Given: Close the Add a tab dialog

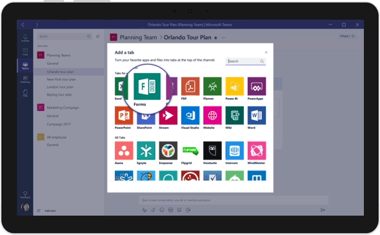Looking at the screenshot, I should click(266, 52).
